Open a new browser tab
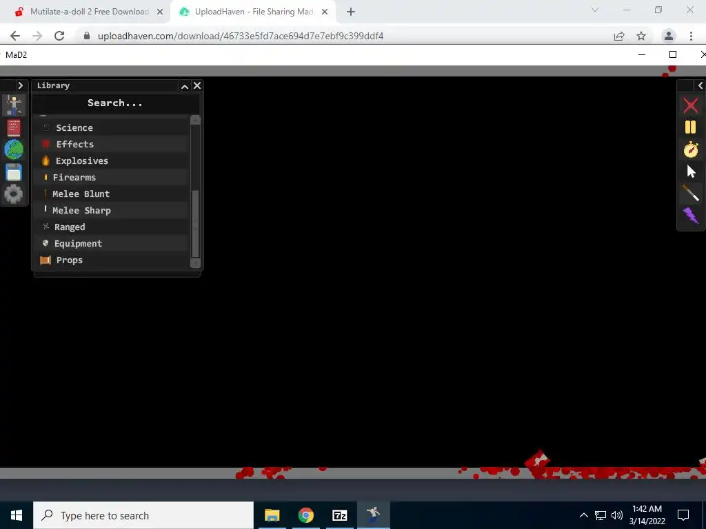Screen dimensions: 706x529 pyautogui.click(x=351, y=12)
